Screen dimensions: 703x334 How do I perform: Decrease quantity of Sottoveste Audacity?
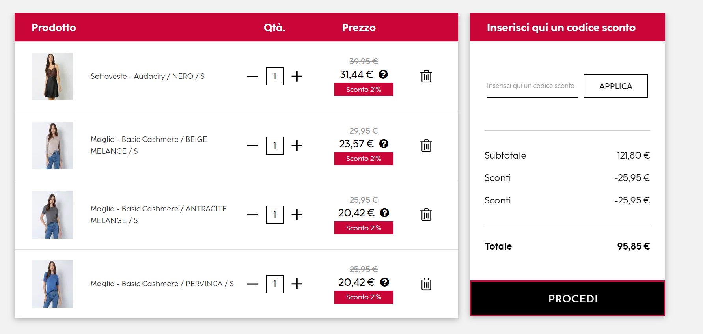pyautogui.click(x=252, y=76)
